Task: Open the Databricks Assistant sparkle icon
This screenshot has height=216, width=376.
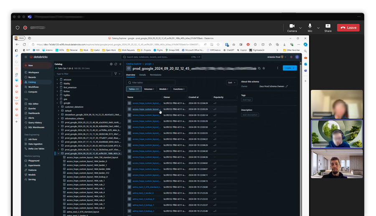Action: [x=291, y=57]
